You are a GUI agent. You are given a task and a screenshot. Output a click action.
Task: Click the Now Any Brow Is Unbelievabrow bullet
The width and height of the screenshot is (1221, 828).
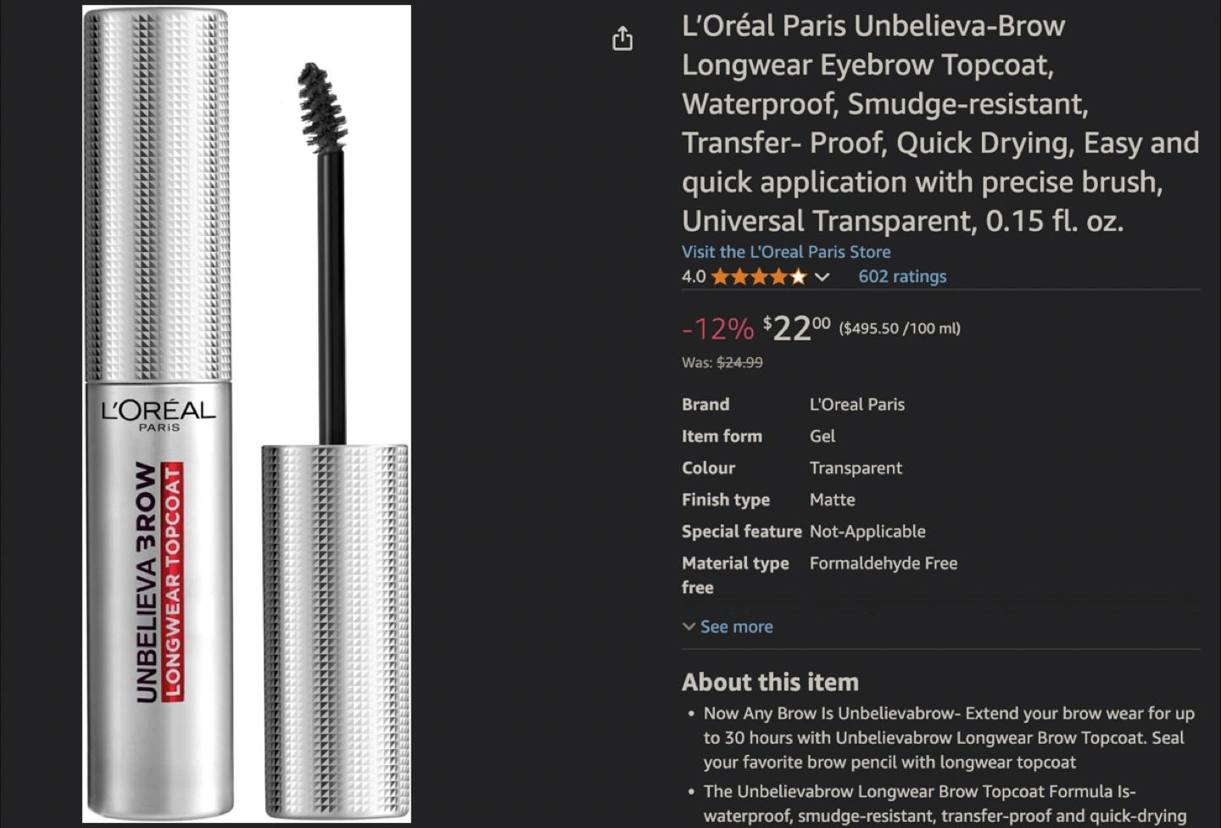tap(949, 738)
